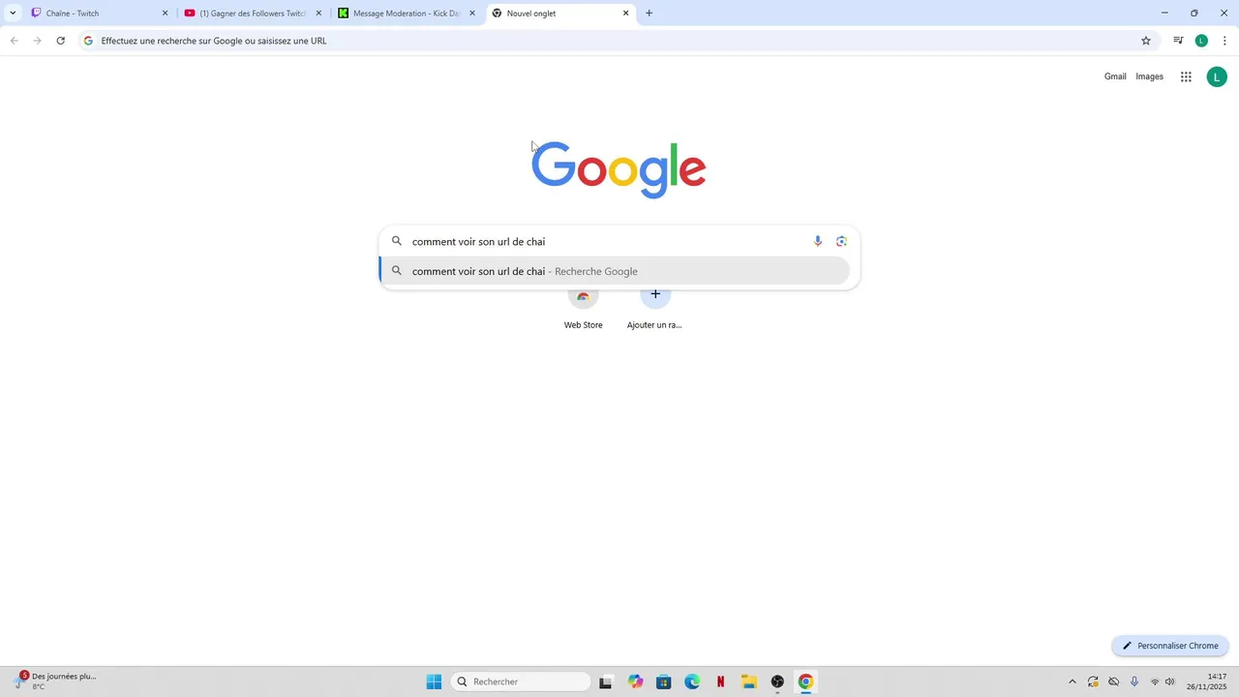Open the Google apps grid
The width and height of the screenshot is (1239, 697).
(x=1186, y=76)
